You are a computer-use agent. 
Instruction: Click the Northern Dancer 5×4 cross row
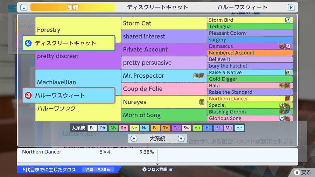[88, 152]
